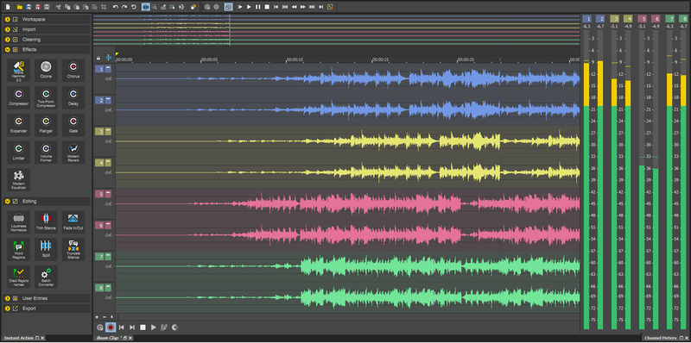Screen dimensions: 691x343
Task: Select the crop tool in top toolbar
Action: click(x=103, y=7)
